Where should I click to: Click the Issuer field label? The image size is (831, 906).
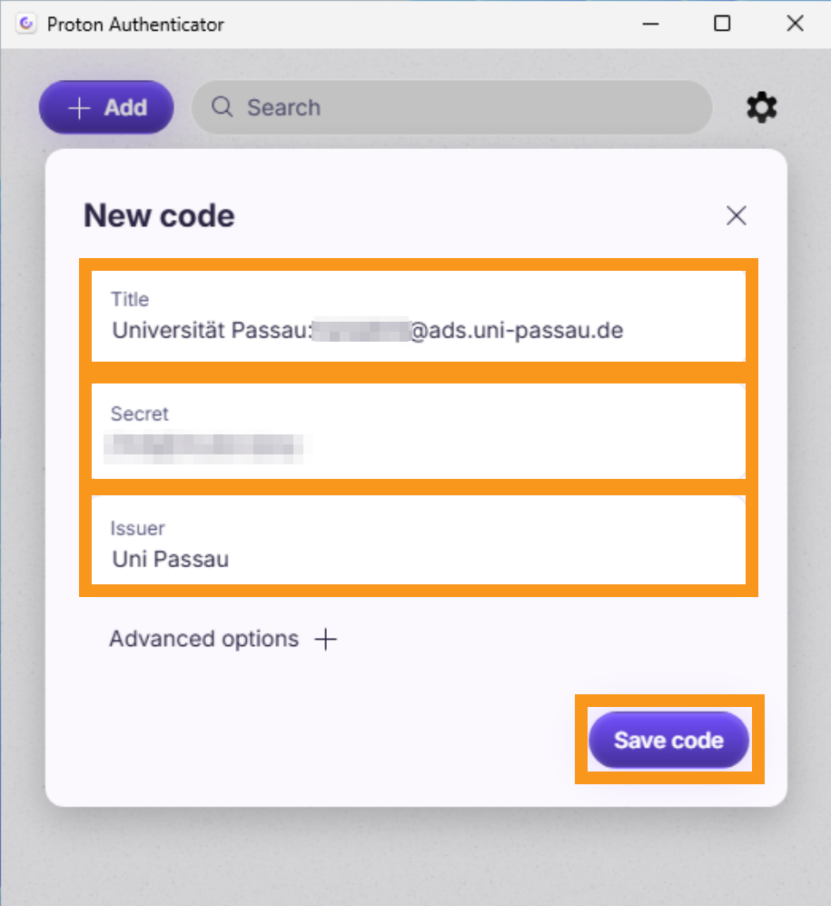(x=138, y=528)
